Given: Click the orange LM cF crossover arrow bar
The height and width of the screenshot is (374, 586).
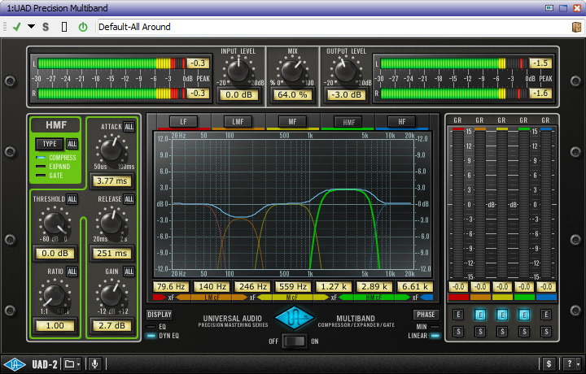Looking at the screenshot, I should [x=212, y=298].
